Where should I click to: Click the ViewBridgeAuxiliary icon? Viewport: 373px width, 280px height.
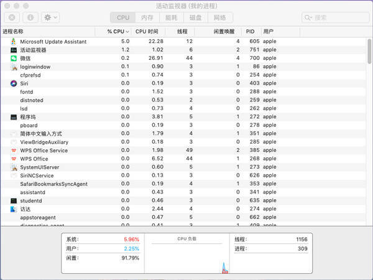(x=14, y=142)
